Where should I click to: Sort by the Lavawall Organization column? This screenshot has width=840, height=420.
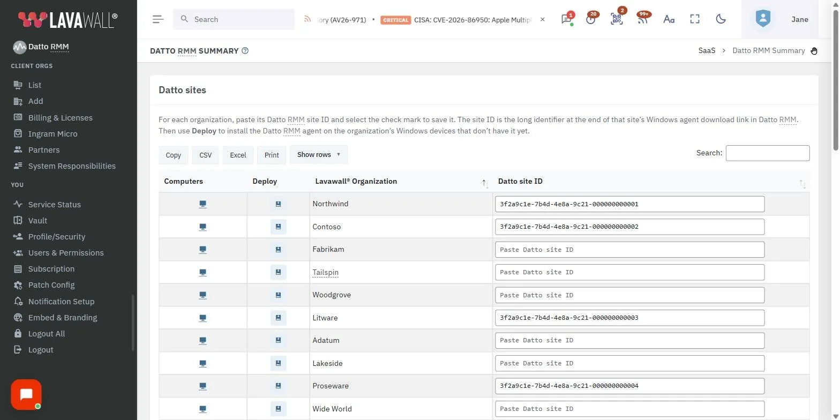tap(401, 182)
